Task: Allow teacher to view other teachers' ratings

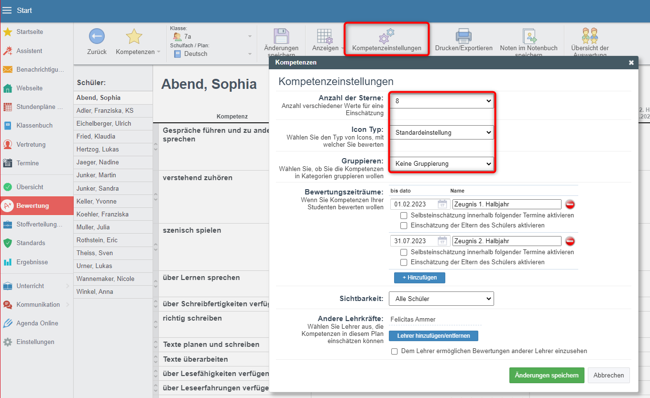Action: [x=395, y=351]
